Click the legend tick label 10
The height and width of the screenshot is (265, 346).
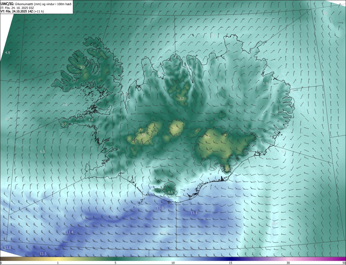click(173, 263)
